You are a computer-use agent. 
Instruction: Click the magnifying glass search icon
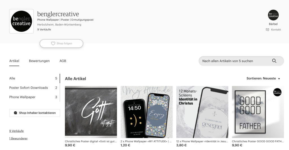[274, 61]
